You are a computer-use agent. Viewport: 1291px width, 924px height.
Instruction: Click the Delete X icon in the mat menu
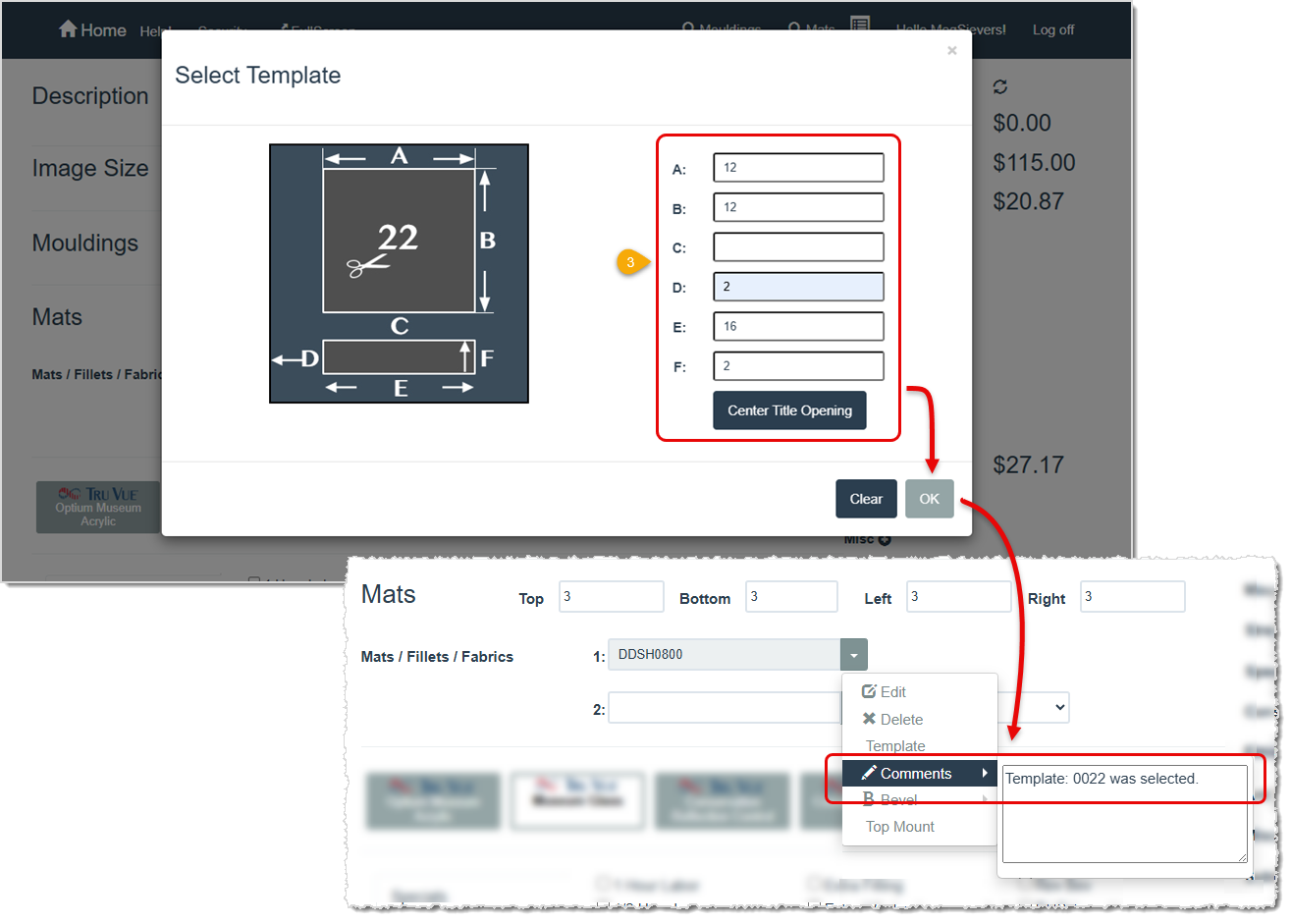(x=868, y=719)
